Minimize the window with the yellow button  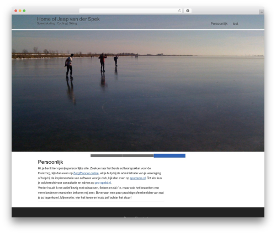point(20,11)
